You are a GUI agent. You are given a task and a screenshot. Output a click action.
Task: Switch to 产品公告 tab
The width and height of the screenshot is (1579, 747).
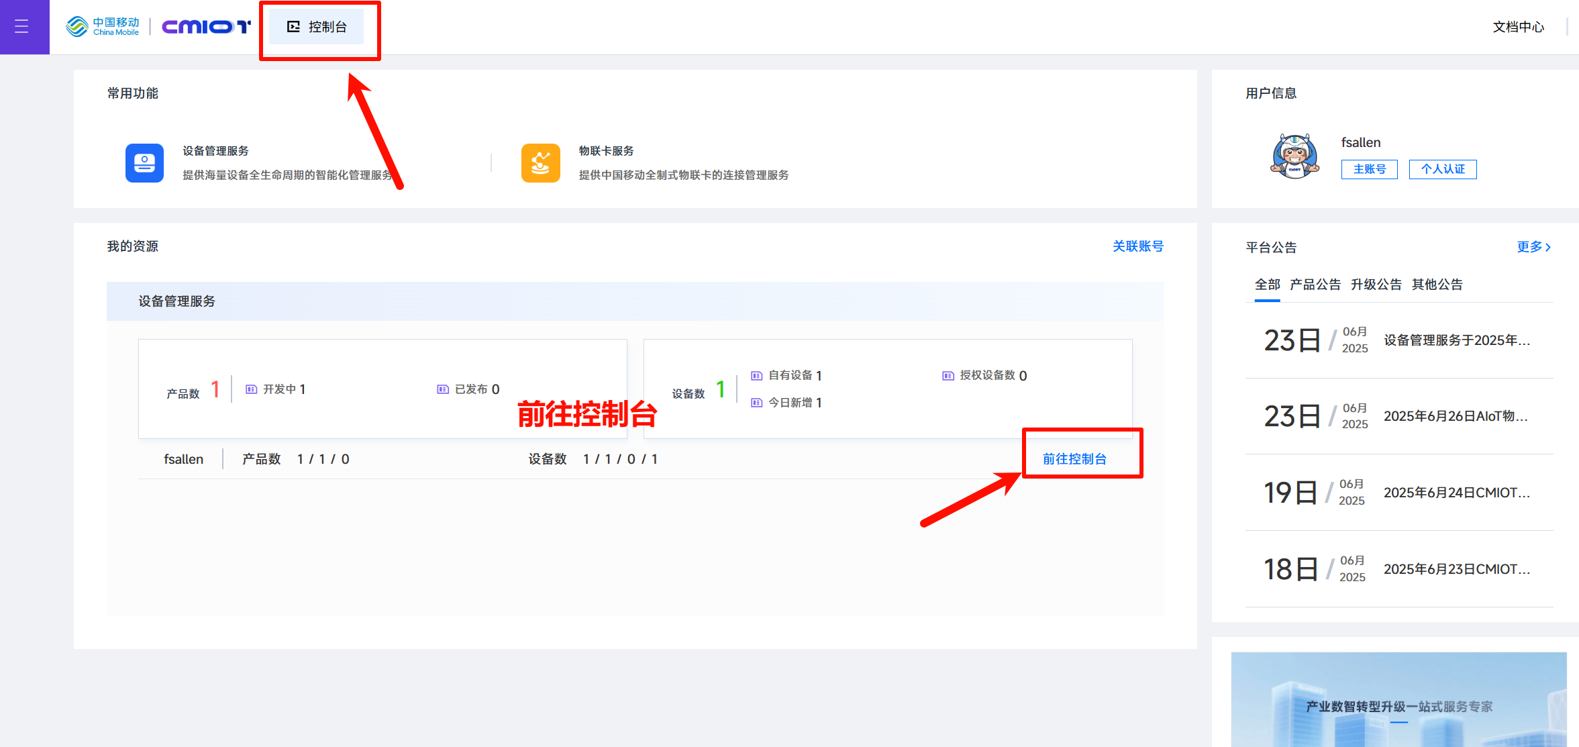pos(1315,285)
